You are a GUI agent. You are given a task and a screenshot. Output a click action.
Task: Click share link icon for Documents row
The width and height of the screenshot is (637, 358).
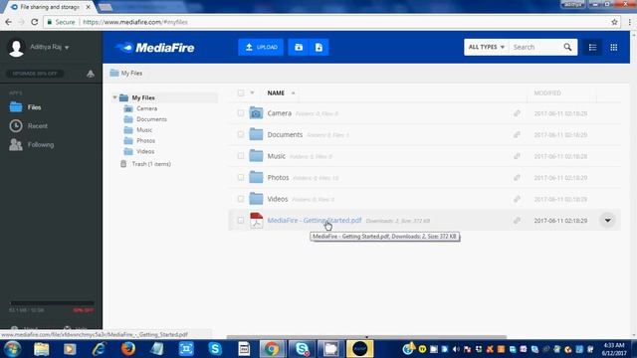517,134
